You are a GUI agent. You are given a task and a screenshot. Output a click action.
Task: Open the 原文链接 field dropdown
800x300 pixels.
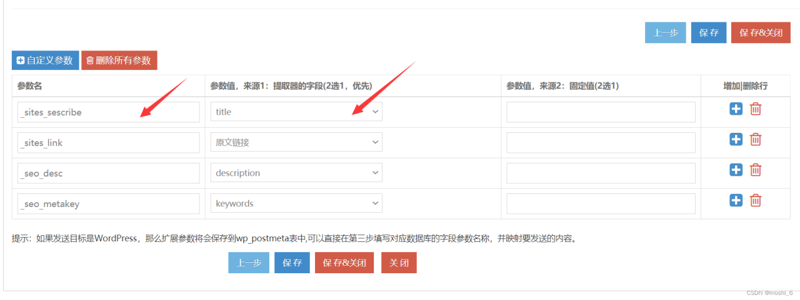[x=296, y=142]
